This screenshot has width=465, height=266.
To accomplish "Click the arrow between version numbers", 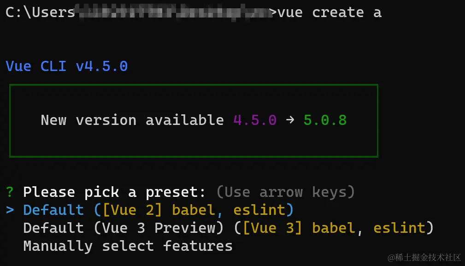I will 290,120.
